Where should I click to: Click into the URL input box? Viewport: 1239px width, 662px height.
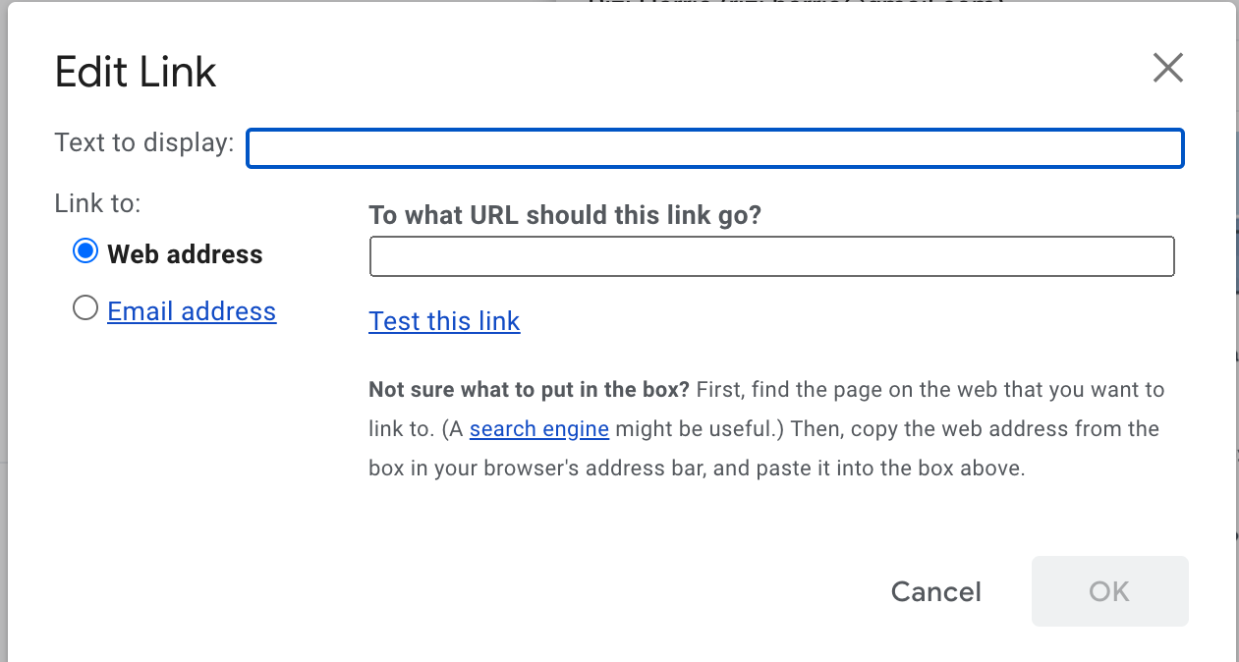pyautogui.click(x=771, y=256)
